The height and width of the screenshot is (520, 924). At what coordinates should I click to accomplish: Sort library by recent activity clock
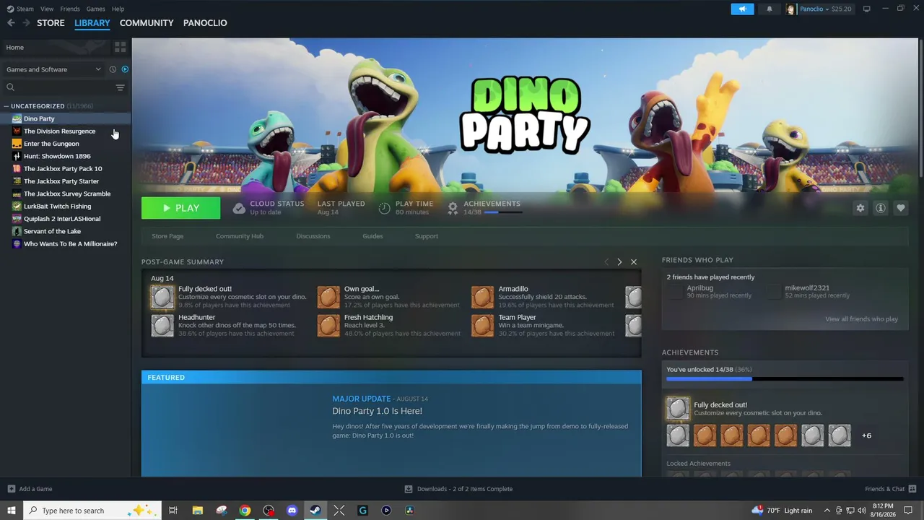click(113, 69)
